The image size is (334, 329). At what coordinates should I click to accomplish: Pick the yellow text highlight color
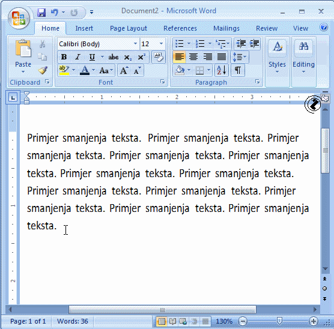(64, 70)
